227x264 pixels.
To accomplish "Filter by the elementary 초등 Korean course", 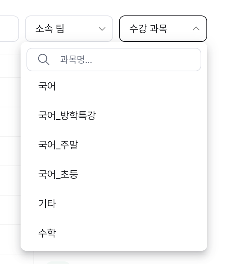I will pyautogui.click(x=114, y=174).
